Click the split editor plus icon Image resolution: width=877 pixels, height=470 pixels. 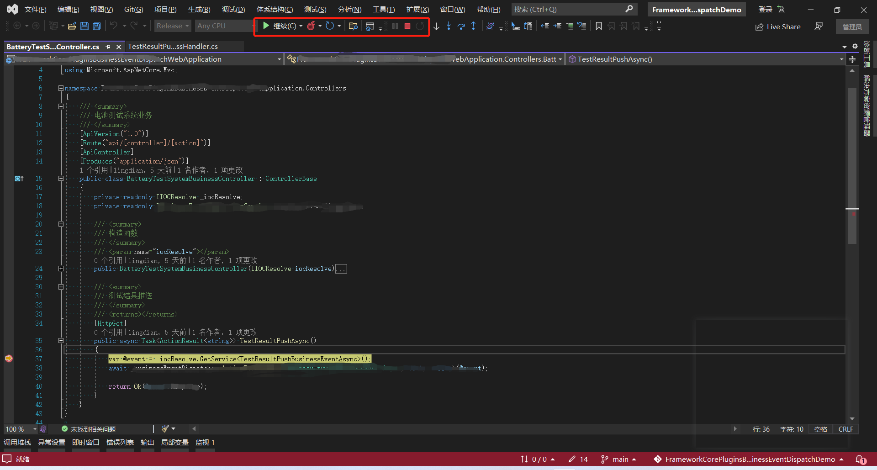click(x=852, y=59)
